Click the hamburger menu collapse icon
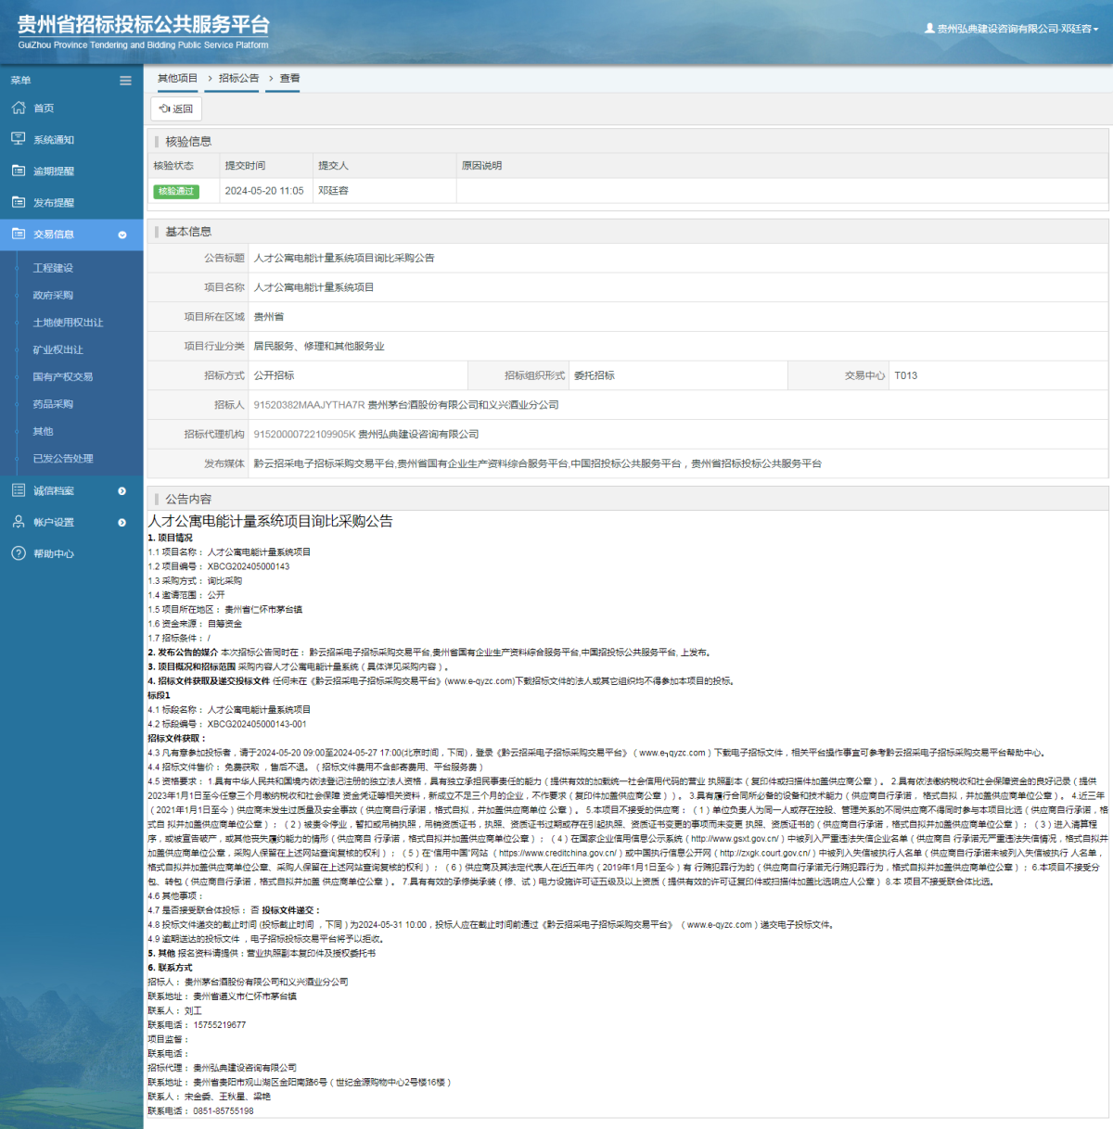 pyautogui.click(x=125, y=81)
